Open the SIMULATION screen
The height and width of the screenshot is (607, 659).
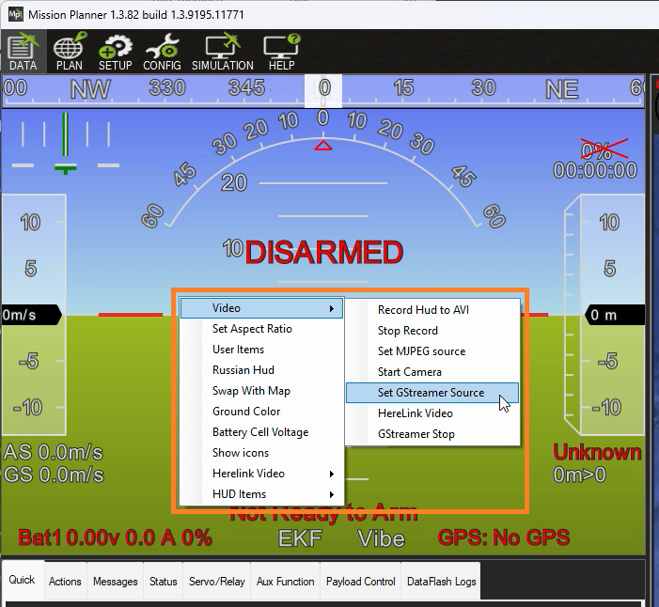point(223,52)
